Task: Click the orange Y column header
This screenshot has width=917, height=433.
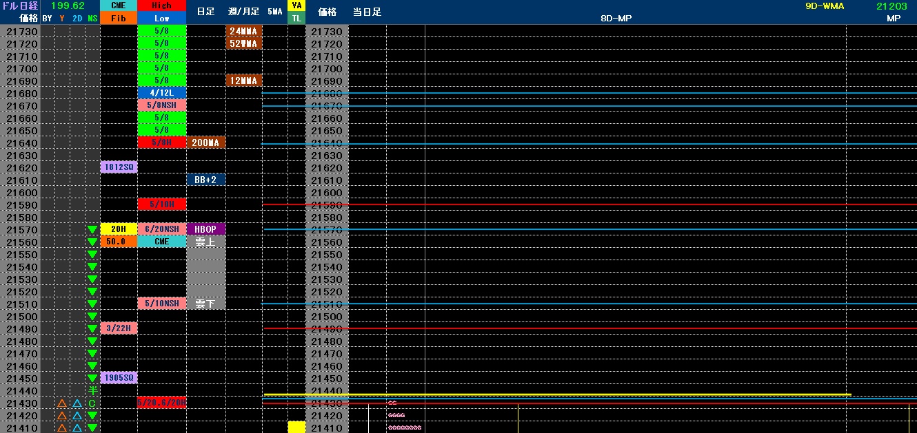Action: (61, 18)
